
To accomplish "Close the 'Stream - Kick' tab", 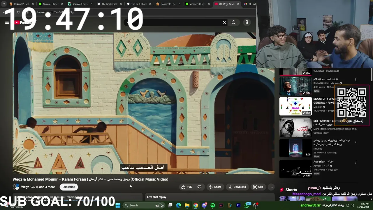I will point(62,4).
